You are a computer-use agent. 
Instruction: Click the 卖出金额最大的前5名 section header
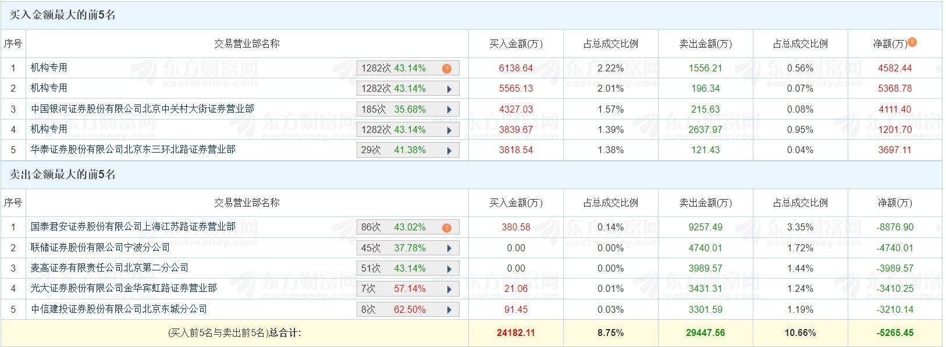click(x=63, y=175)
